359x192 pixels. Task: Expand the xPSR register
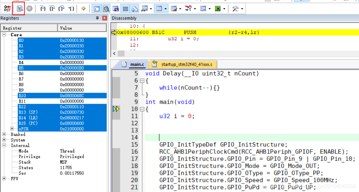click(12, 129)
